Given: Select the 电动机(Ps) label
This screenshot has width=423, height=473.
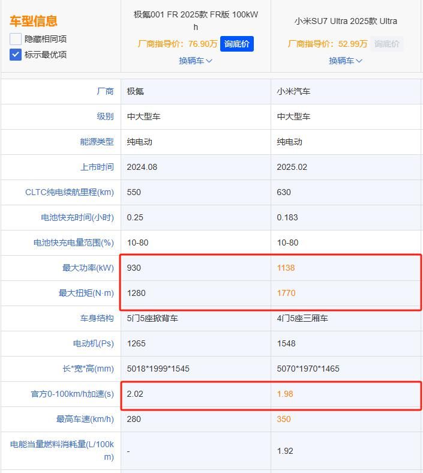Looking at the screenshot, I should [x=93, y=343].
